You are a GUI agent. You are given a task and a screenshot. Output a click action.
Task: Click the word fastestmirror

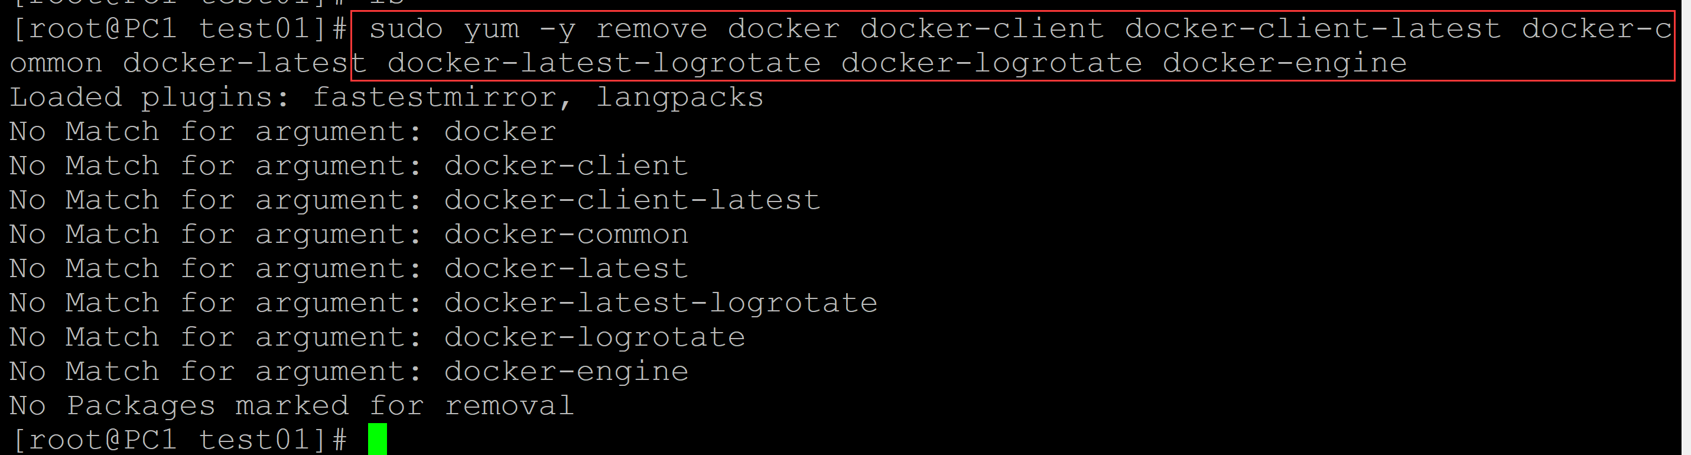[x=434, y=98]
